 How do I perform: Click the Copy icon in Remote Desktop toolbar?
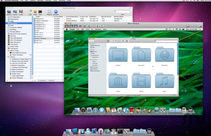tap(30, 12)
